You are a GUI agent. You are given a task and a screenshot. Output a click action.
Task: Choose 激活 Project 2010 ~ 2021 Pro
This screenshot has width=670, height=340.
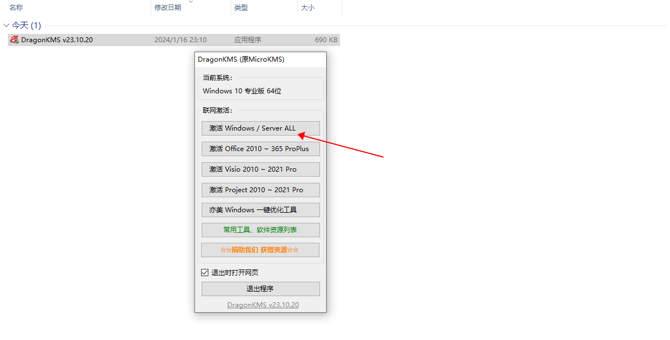tap(260, 190)
